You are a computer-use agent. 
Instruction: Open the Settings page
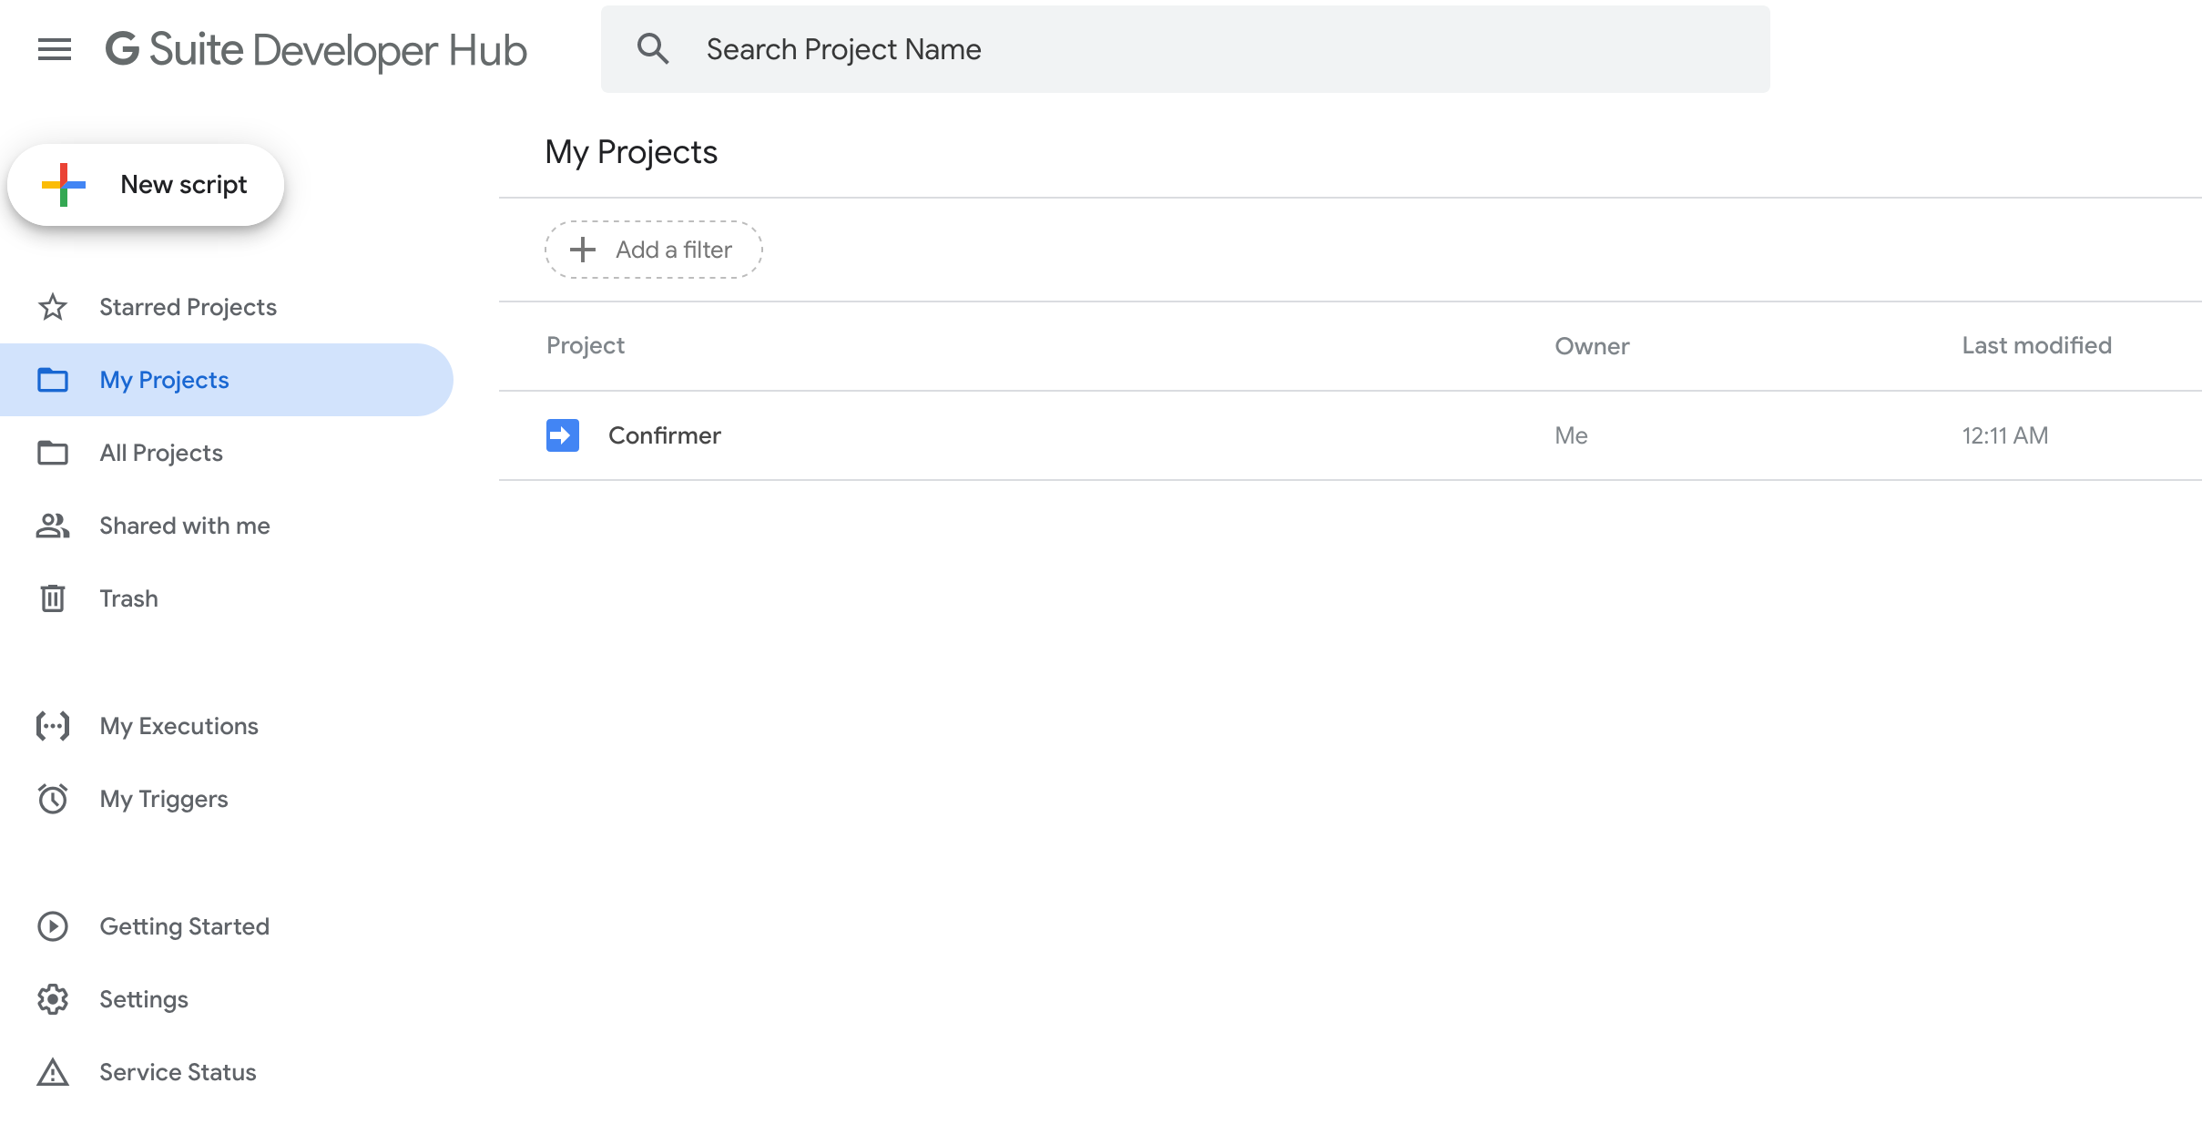tap(143, 999)
